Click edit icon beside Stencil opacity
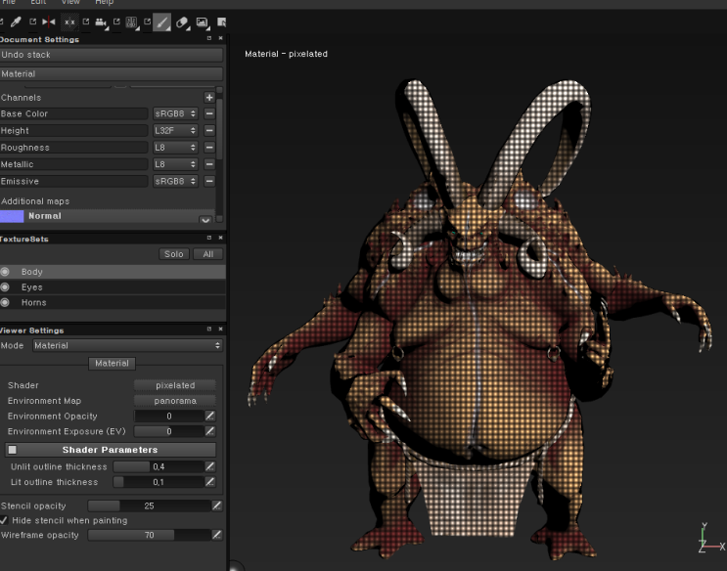 (216, 505)
